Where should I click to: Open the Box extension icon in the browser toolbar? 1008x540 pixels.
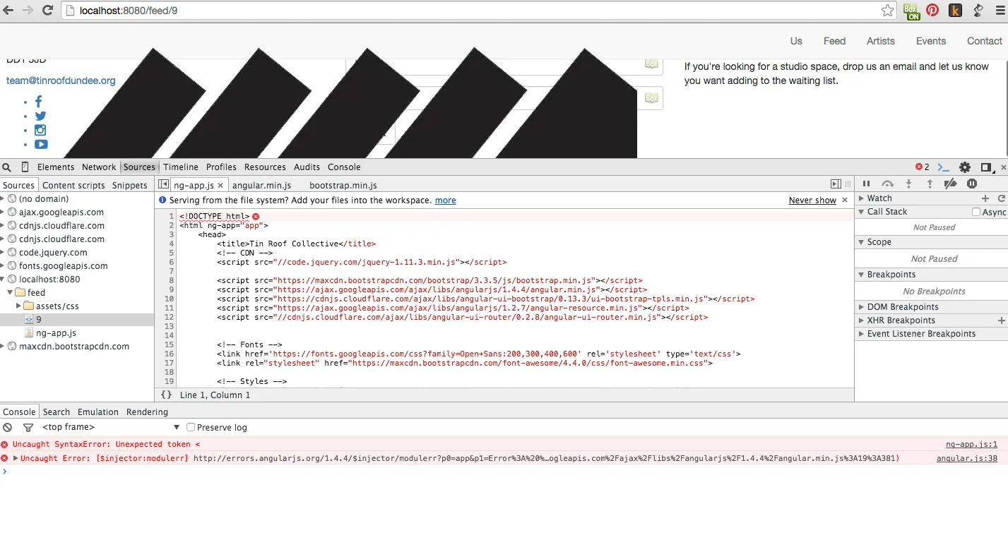[912, 11]
